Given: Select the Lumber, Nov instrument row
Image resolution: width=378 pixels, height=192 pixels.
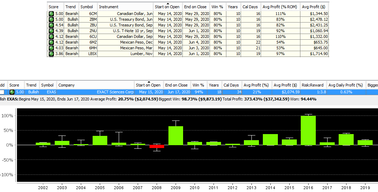Looking at the screenshot, I should (x=188, y=54).
